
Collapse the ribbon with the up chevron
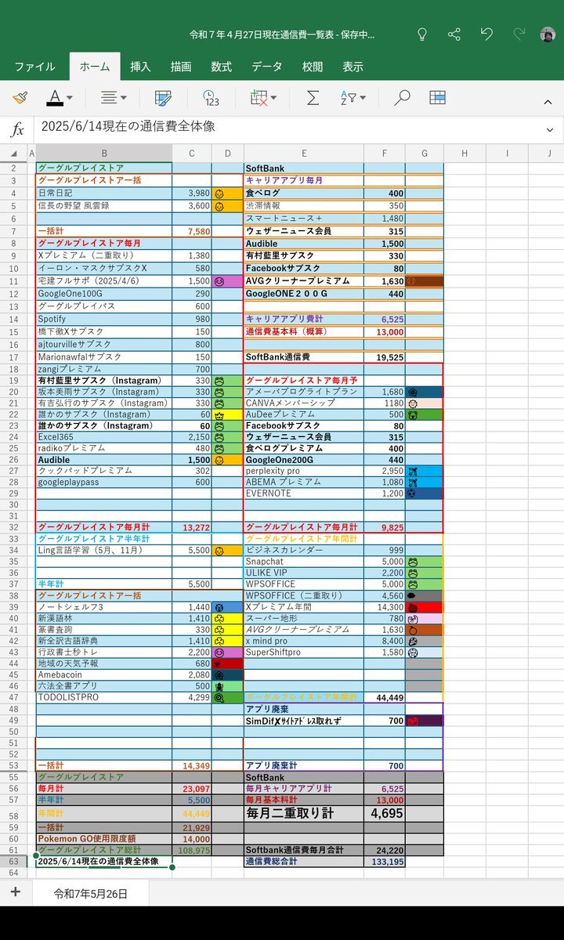click(x=548, y=100)
